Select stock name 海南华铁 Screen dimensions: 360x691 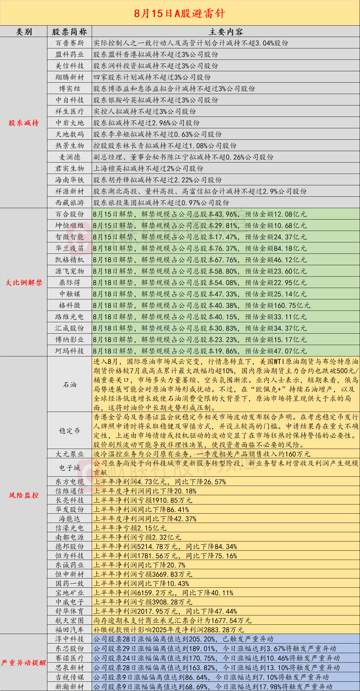pos(70,180)
